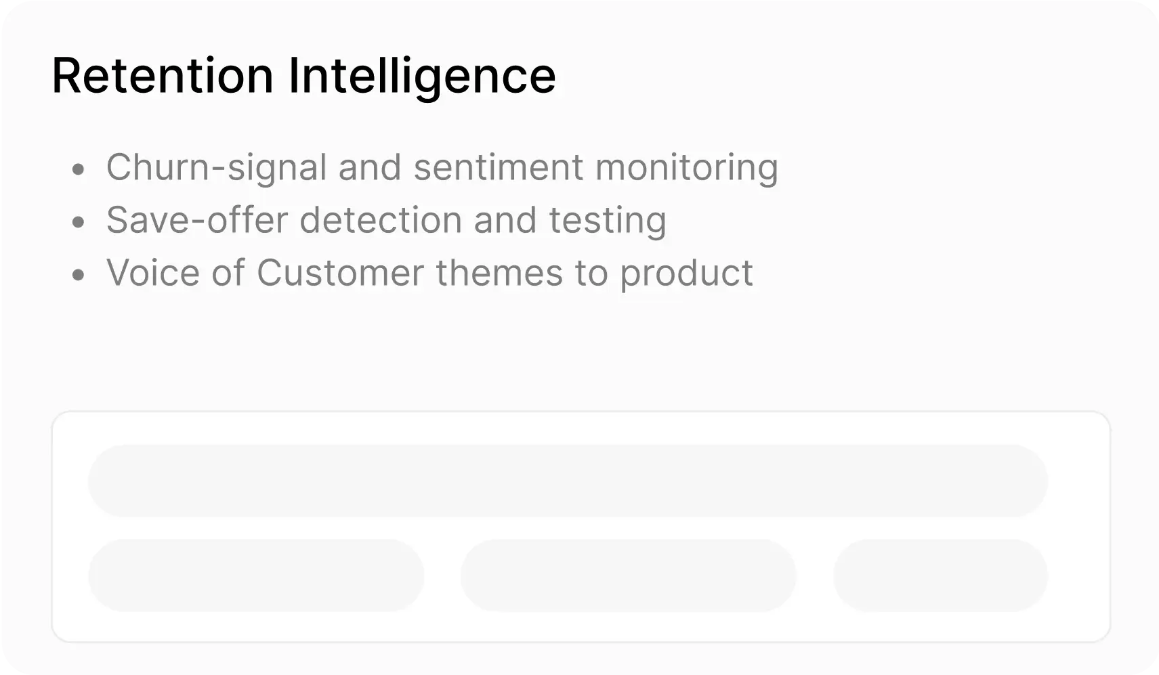Select the Churn-signal and sentiment monitoring item
Screen dimensions: 1159x675
pyautogui.click(x=442, y=167)
